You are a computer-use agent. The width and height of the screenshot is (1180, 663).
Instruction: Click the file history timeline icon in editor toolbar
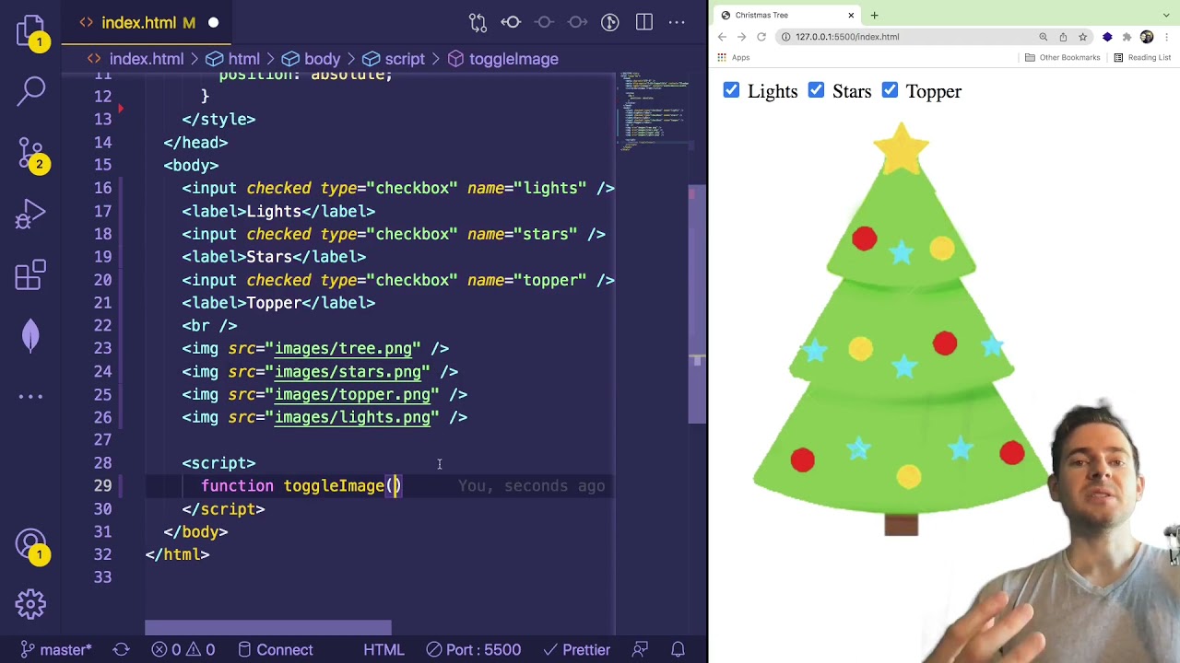coord(610,22)
